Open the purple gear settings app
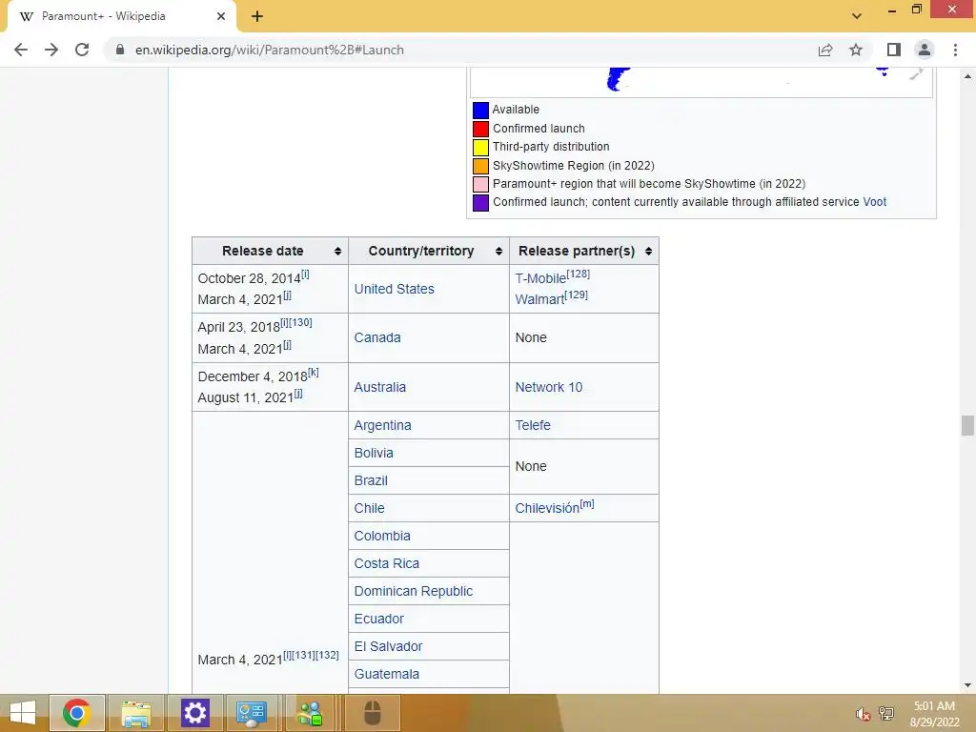 click(194, 713)
